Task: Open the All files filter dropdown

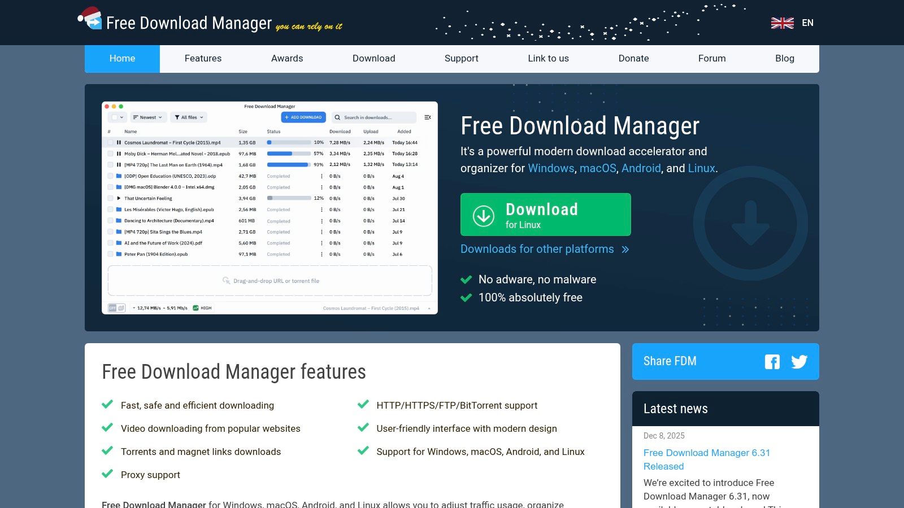Action: (189, 117)
